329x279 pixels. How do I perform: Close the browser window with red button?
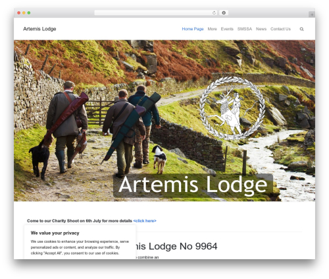19,13
